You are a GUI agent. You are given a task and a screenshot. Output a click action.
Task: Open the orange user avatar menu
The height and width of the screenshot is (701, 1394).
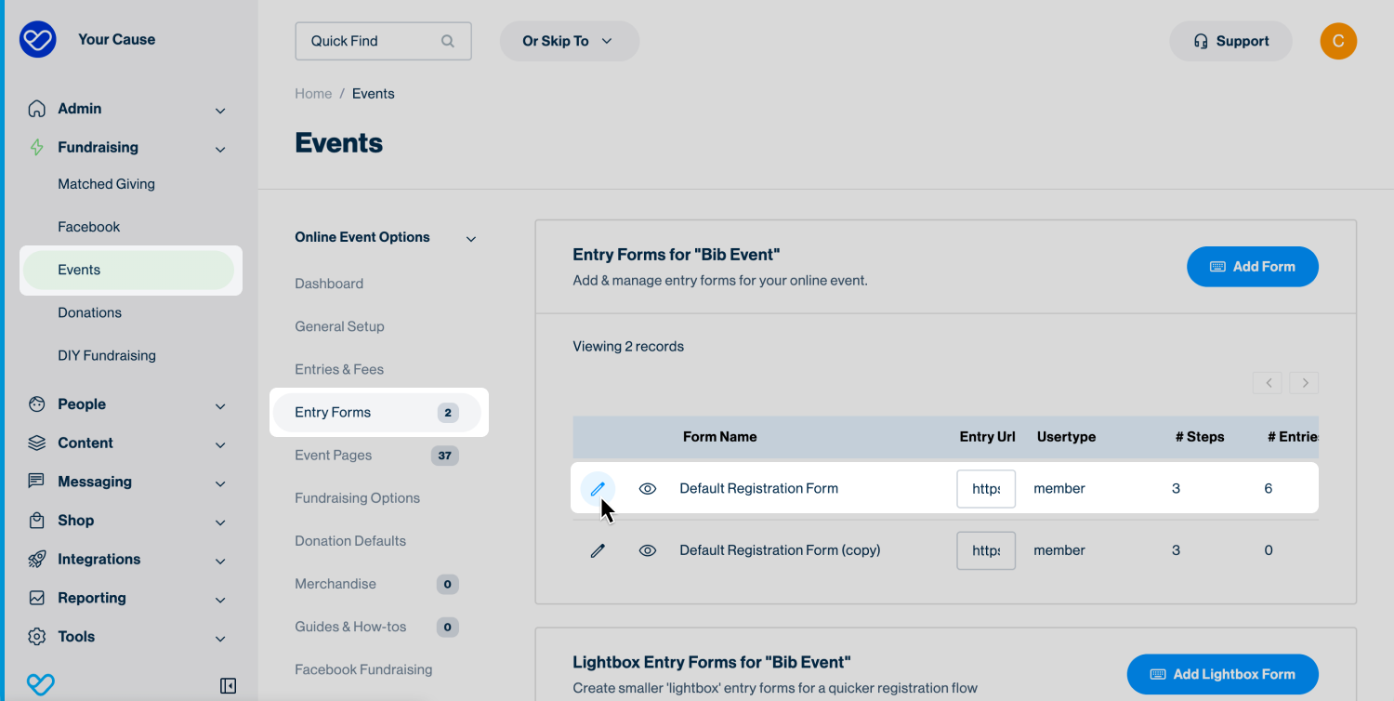(1338, 41)
